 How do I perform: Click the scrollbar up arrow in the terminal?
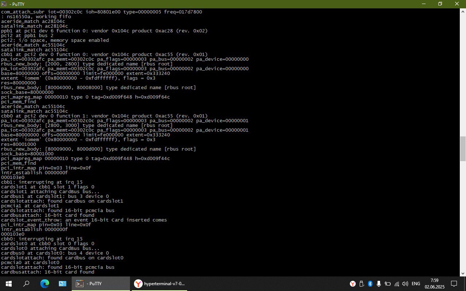click(x=463, y=11)
